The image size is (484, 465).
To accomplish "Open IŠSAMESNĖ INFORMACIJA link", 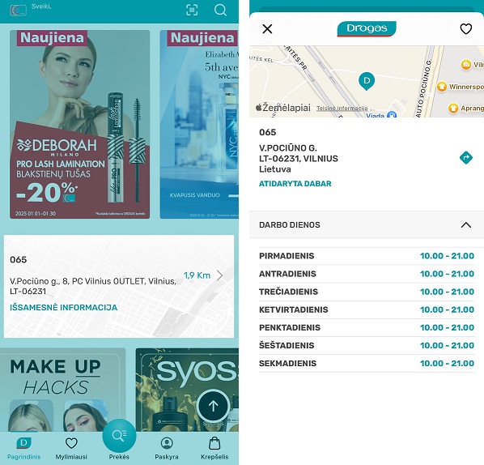I will tap(64, 307).
